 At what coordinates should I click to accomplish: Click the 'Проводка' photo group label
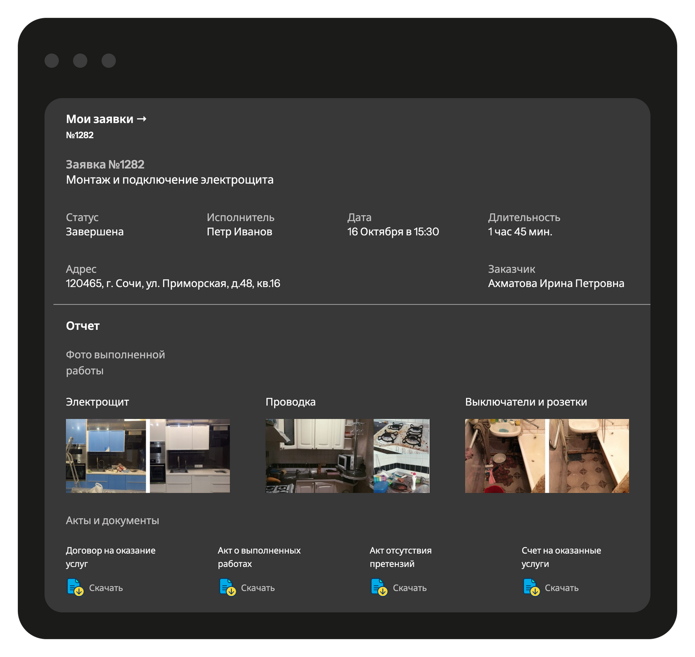tap(291, 402)
